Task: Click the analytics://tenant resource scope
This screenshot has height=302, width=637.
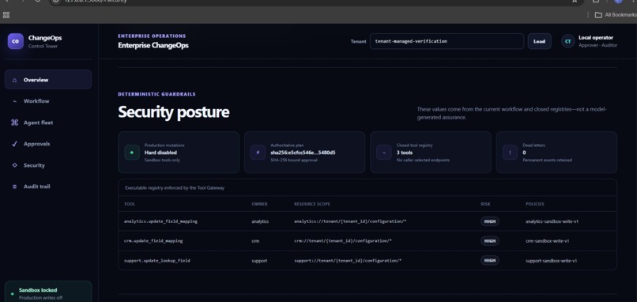Action: coord(350,221)
